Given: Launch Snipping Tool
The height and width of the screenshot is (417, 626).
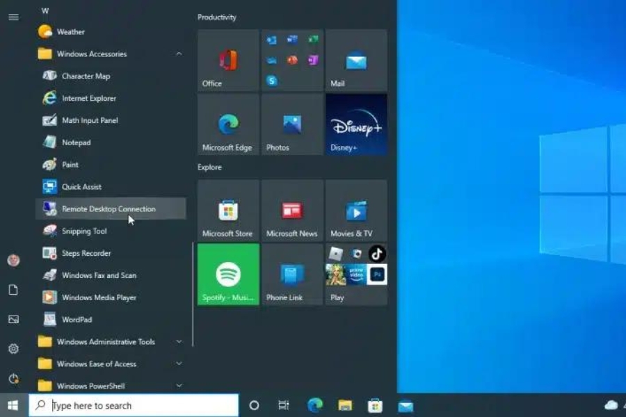Looking at the screenshot, I should [111, 231].
